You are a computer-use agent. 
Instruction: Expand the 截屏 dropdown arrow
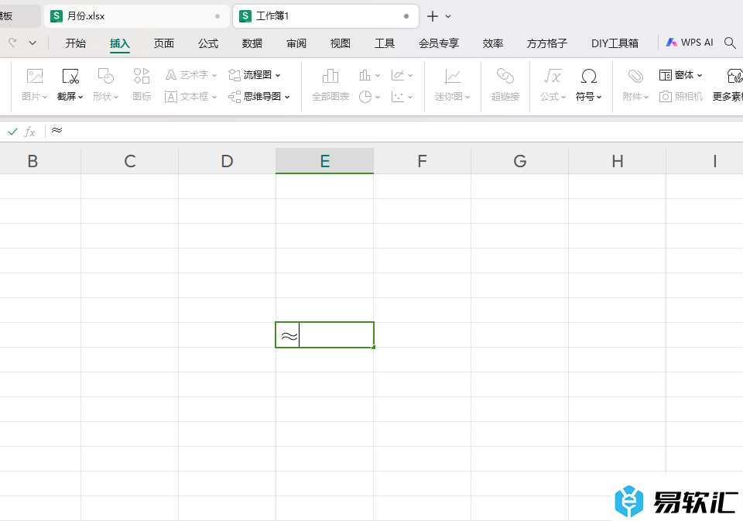pyautogui.click(x=80, y=98)
